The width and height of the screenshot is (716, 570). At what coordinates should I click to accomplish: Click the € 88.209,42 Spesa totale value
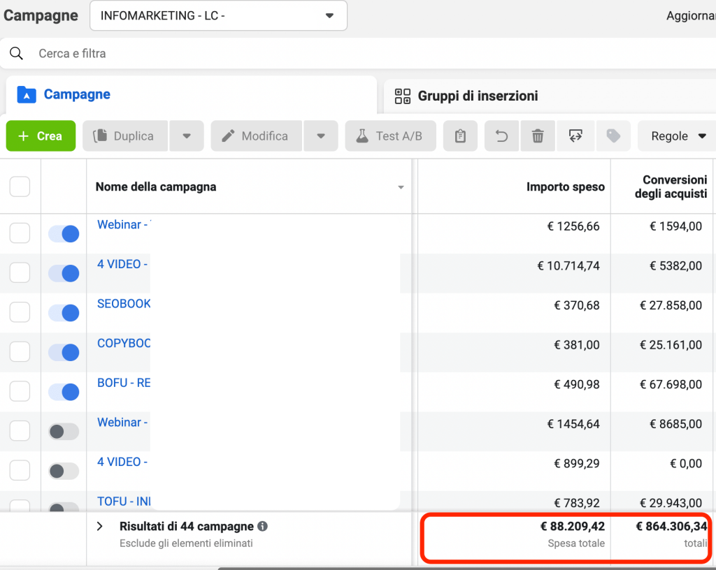[x=573, y=527]
